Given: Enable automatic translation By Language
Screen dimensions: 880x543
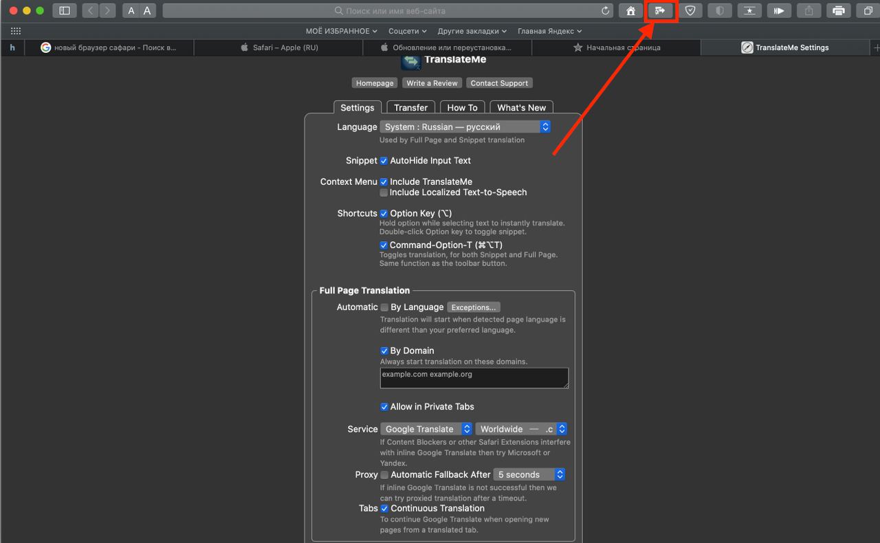Looking at the screenshot, I should (384, 307).
